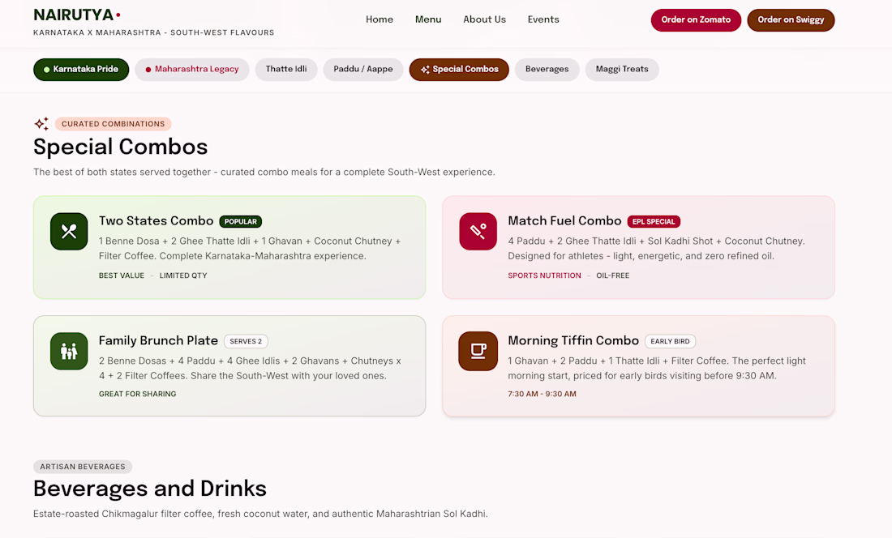Open the About Us page
This screenshot has height=538, width=892.
(x=485, y=19)
